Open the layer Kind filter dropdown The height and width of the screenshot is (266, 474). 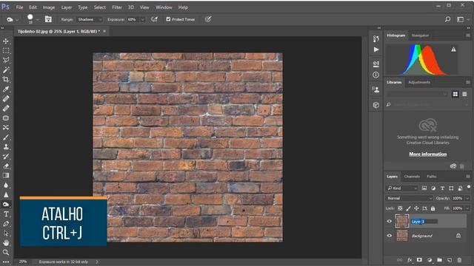402,188
